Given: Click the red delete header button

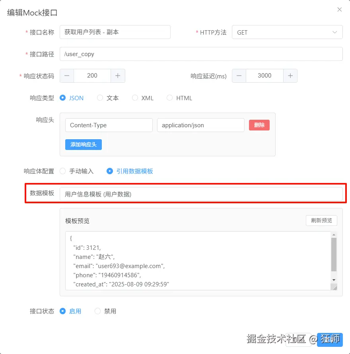Looking at the screenshot, I should tap(259, 125).
